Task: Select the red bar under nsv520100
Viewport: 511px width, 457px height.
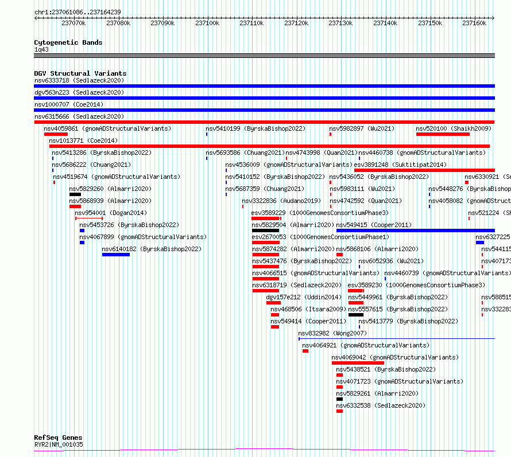Action: (443, 134)
